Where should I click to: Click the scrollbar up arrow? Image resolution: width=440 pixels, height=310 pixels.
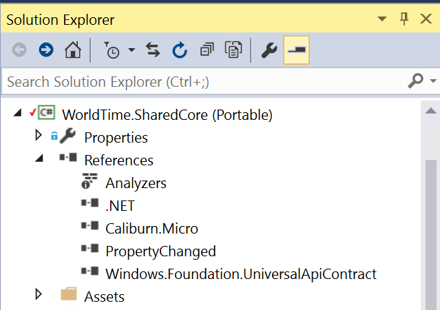tap(431, 111)
